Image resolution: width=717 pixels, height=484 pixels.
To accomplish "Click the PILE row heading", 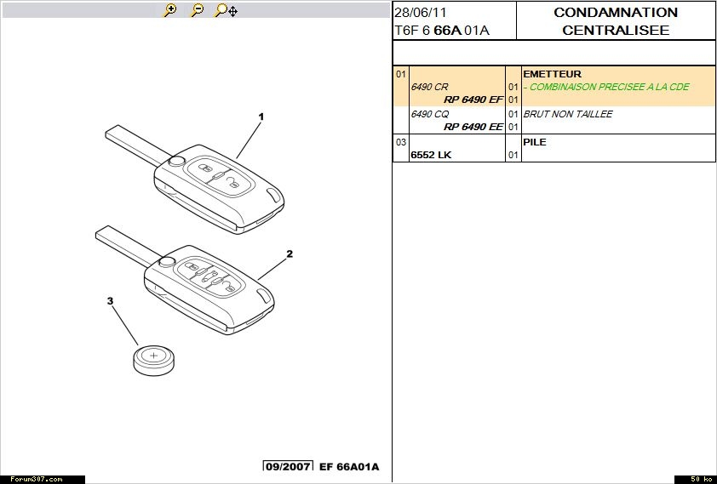I will coord(535,142).
